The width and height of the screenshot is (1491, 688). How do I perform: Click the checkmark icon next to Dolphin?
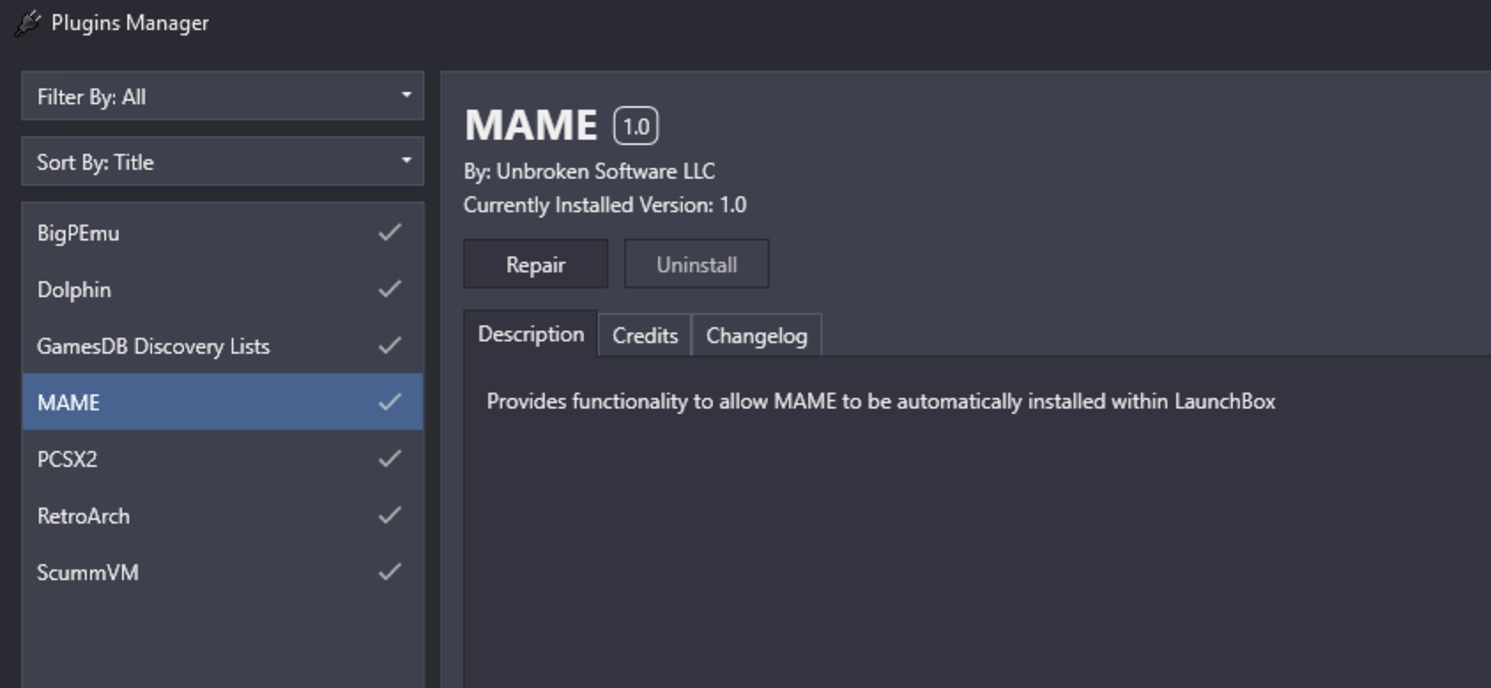[x=390, y=289]
